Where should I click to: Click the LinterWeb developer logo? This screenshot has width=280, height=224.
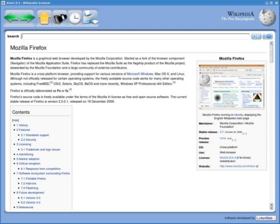pyautogui.click(x=265, y=218)
